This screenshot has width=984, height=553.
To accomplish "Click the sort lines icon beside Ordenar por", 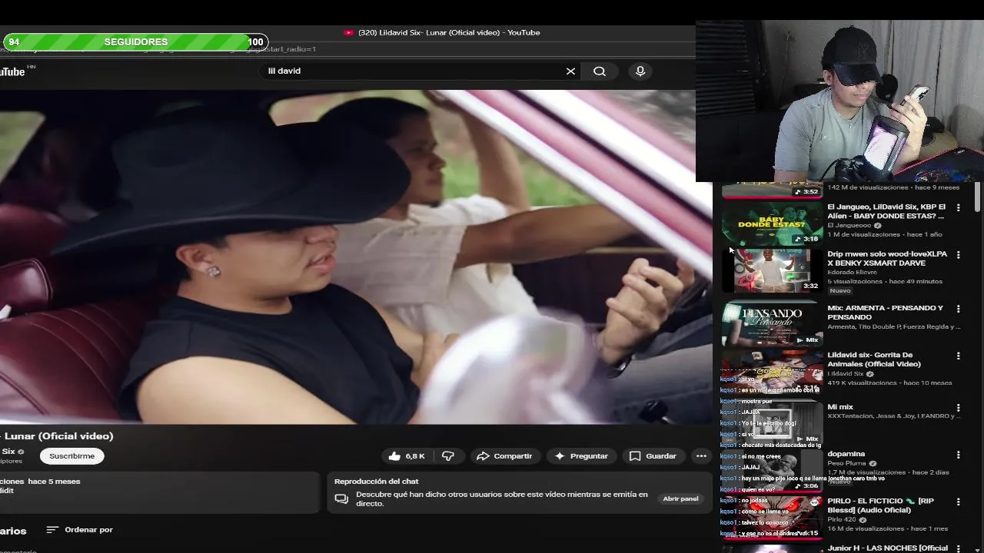I will (52, 530).
